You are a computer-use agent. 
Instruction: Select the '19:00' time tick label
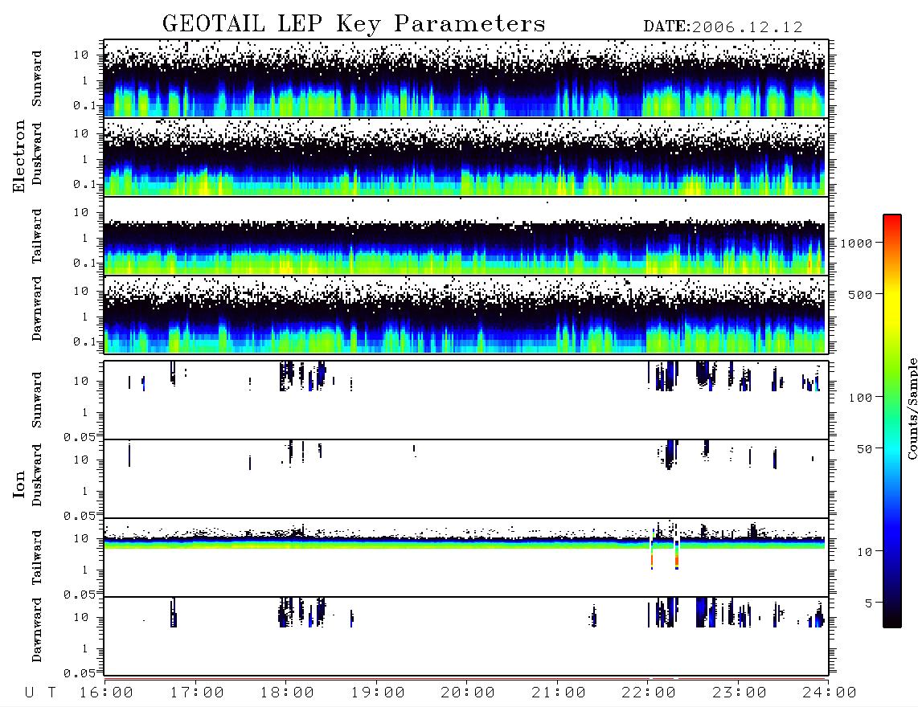pyautogui.click(x=378, y=693)
